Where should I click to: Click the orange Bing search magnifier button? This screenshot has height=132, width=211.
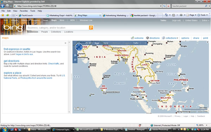(x=91, y=27)
